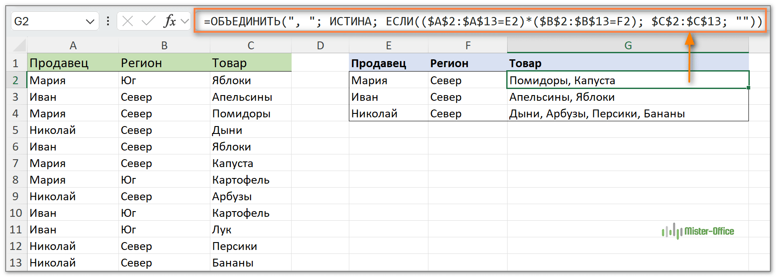Select row 13 header
The width and height of the screenshot is (776, 277).
[16, 263]
